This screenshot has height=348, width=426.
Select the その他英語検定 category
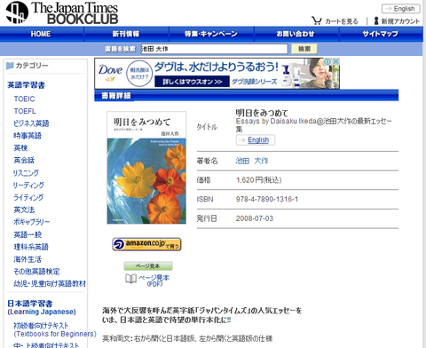(36, 272)
